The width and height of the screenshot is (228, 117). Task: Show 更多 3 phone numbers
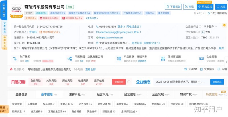(x=121, y=26)
